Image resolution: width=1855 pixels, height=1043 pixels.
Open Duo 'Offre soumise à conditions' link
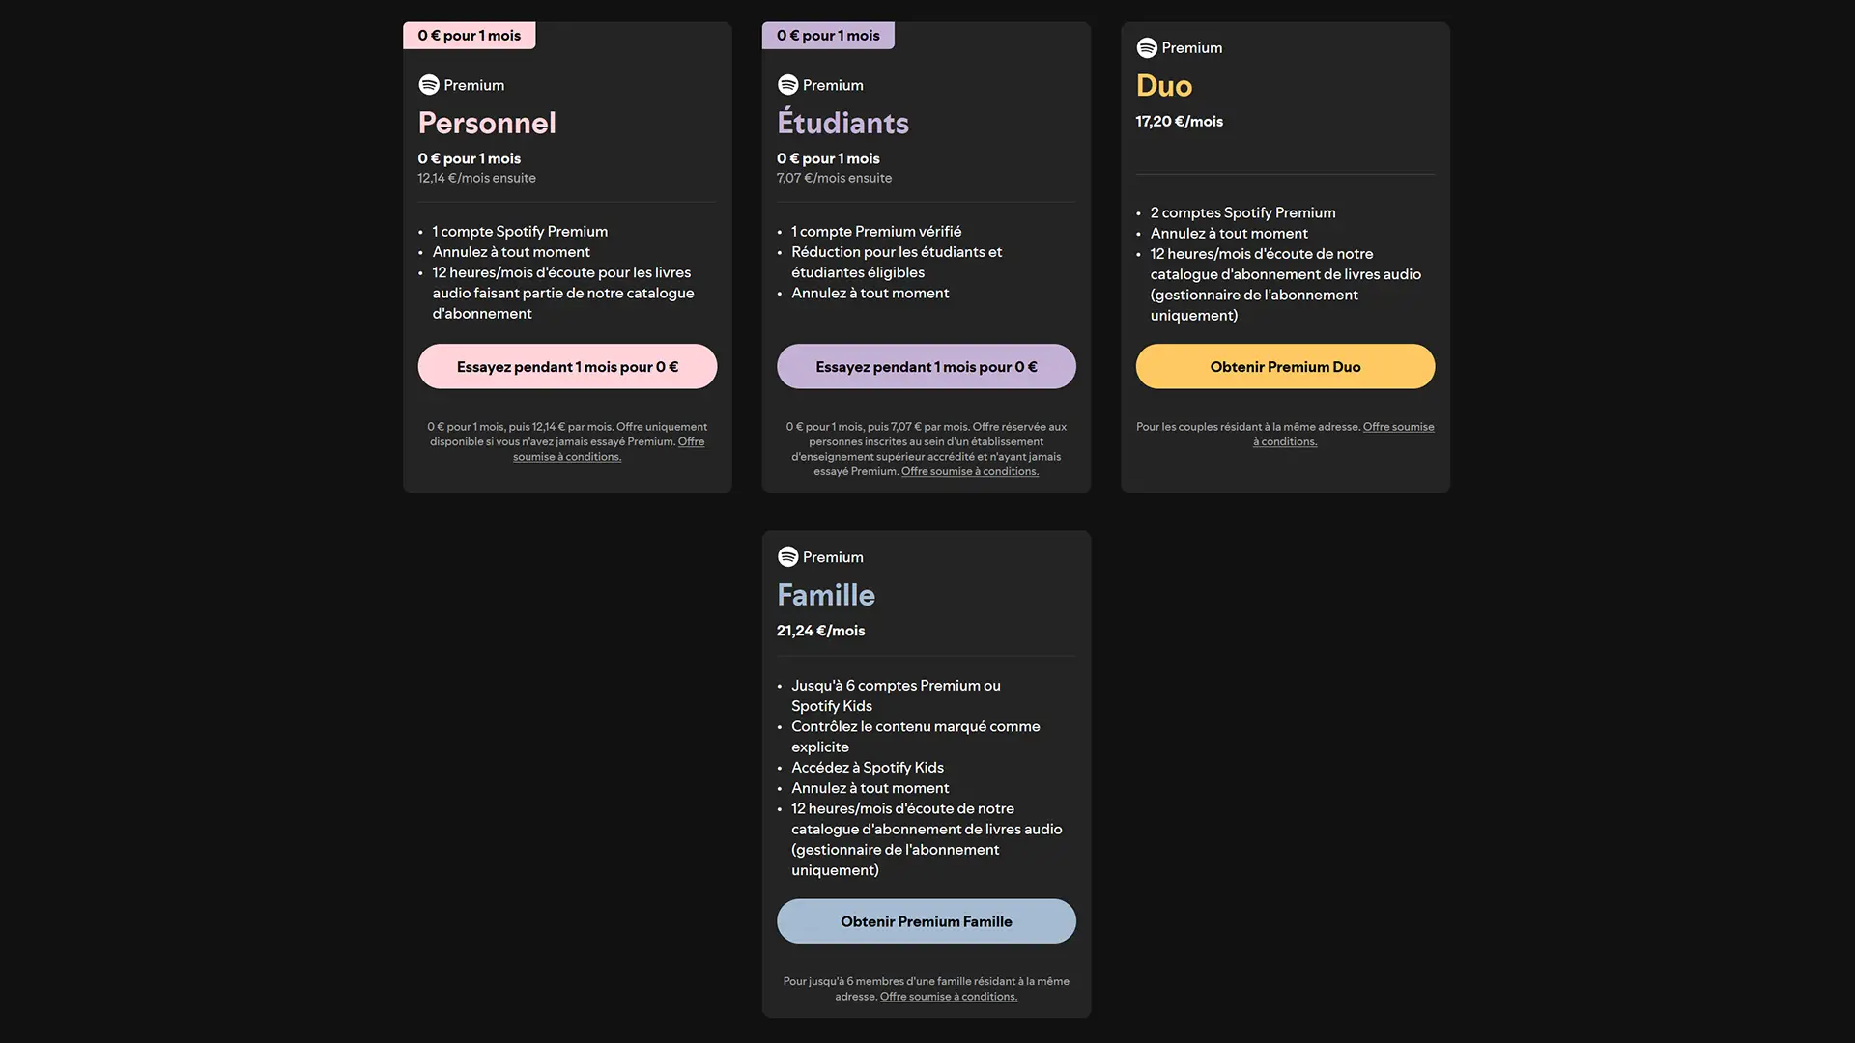[x=1343, y=434]
